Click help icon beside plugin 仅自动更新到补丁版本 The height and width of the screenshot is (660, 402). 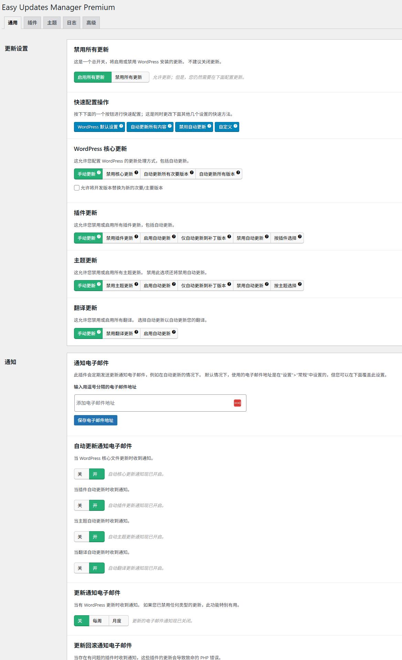click(229, 237)
